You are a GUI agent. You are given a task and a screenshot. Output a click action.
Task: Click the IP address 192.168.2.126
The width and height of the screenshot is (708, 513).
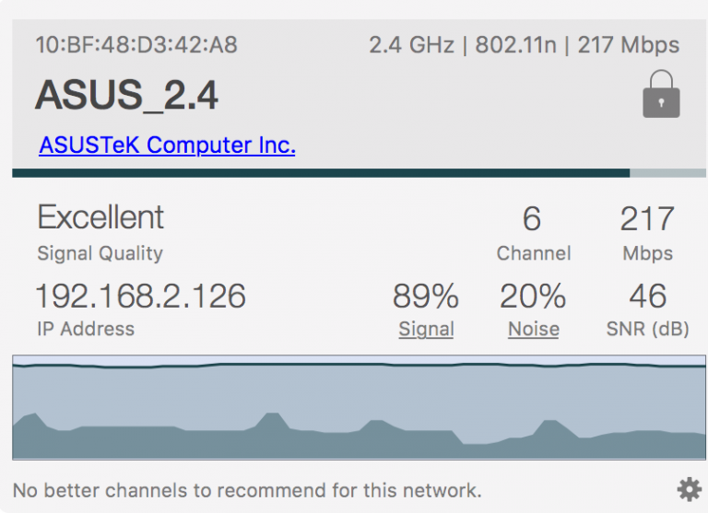click(141, 297)
